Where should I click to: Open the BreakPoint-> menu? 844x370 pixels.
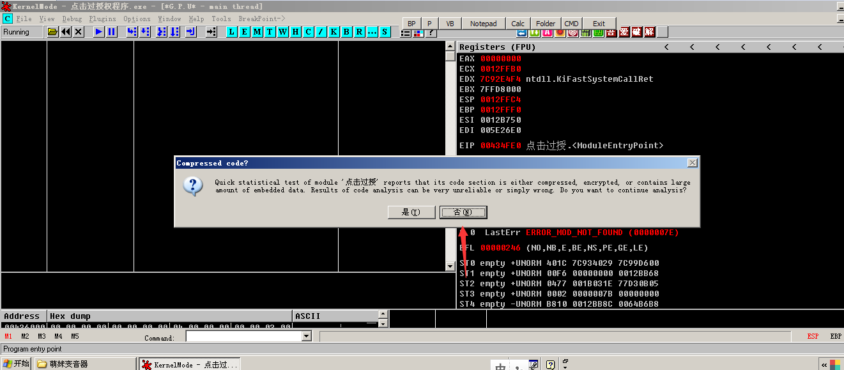click(x=262, y=19)
